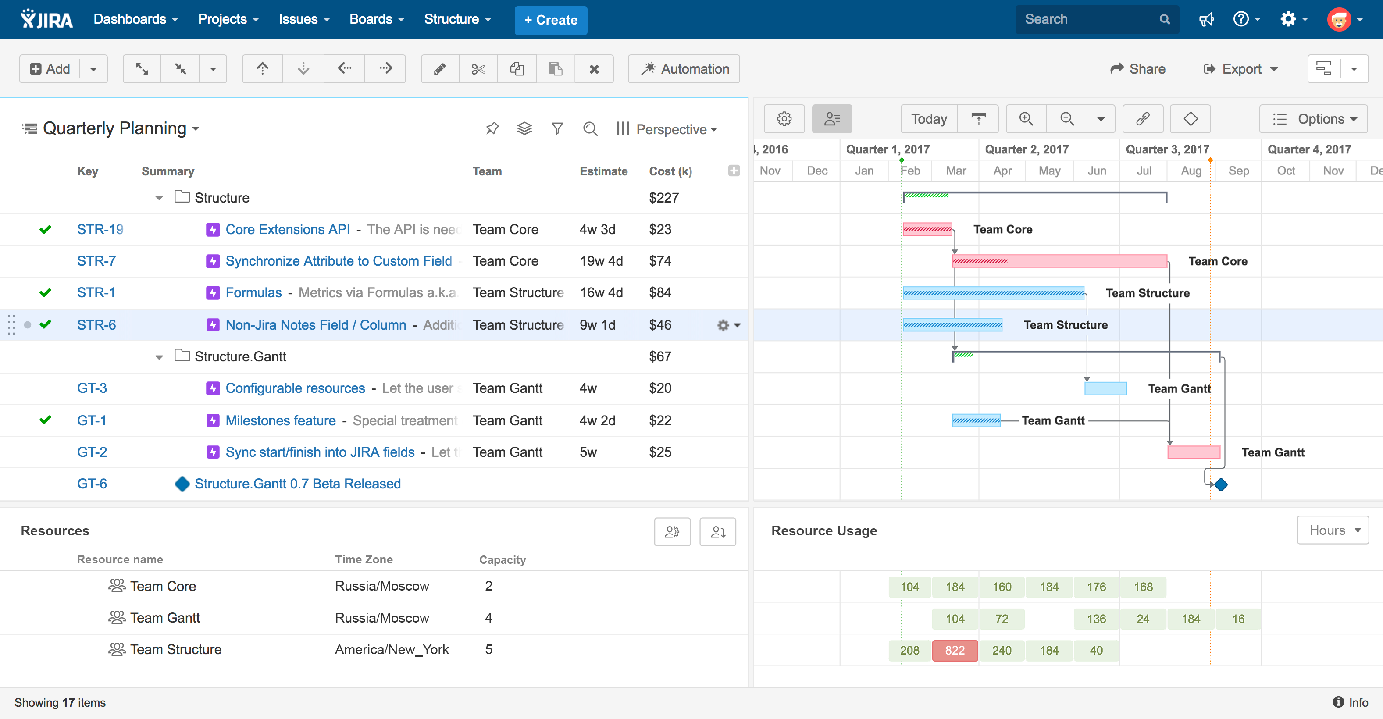Pin the structure with the pin icon
The width and height of the screenshot is (1383, 719).
point(492,129)
